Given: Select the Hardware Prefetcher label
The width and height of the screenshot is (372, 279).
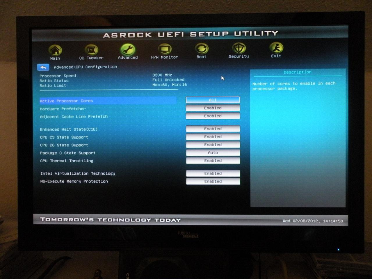Looking at the screenshot, I should pos(63,109).
